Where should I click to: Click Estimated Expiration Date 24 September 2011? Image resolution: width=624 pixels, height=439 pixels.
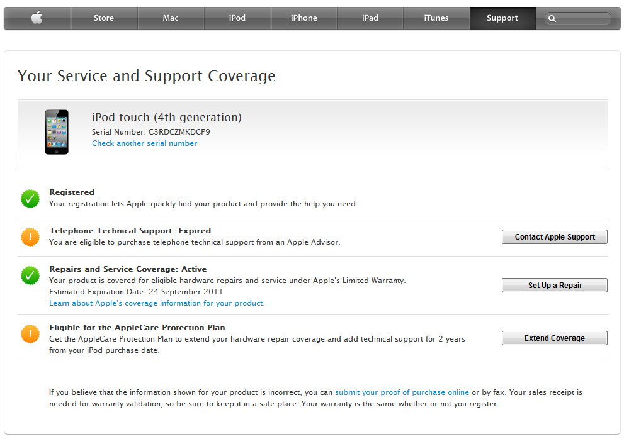136,292
